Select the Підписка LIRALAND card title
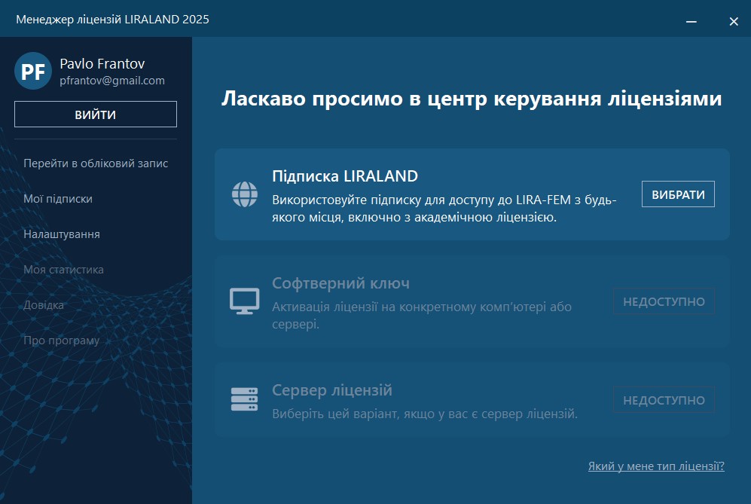Image resolution: width=751 pixels, height=504 pixels. pos(344,176)
